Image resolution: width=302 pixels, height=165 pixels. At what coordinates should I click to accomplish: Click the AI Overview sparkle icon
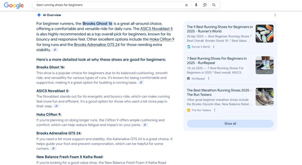tap(39, 15)
